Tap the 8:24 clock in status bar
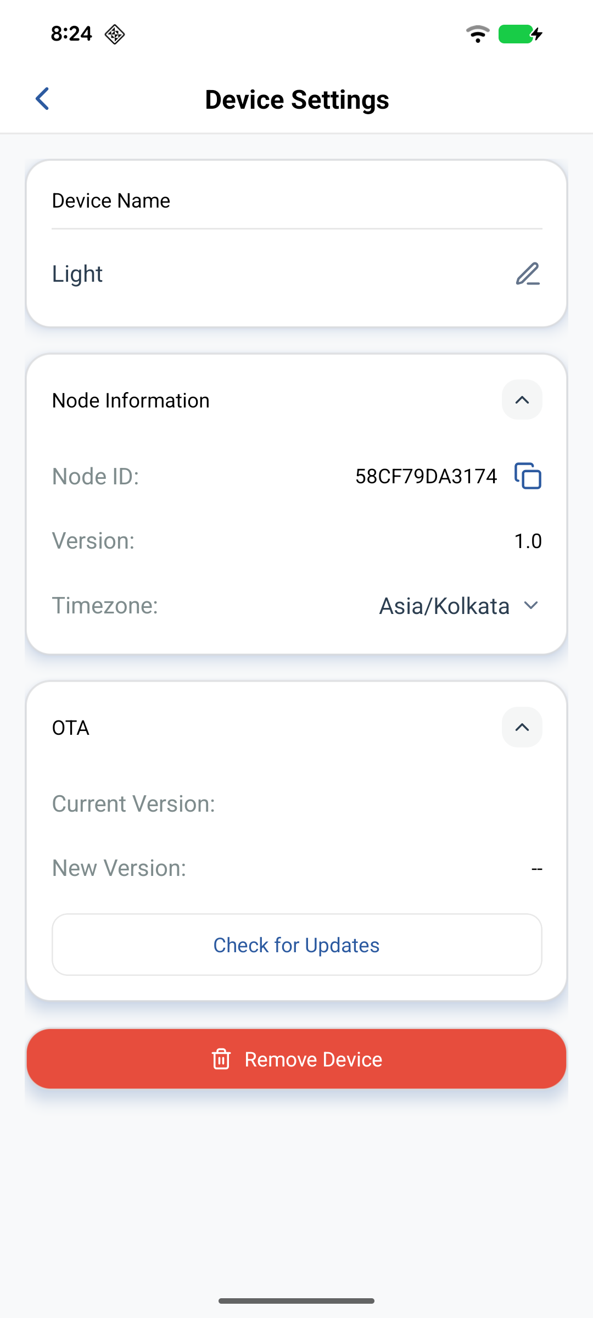 pos(71,34)
